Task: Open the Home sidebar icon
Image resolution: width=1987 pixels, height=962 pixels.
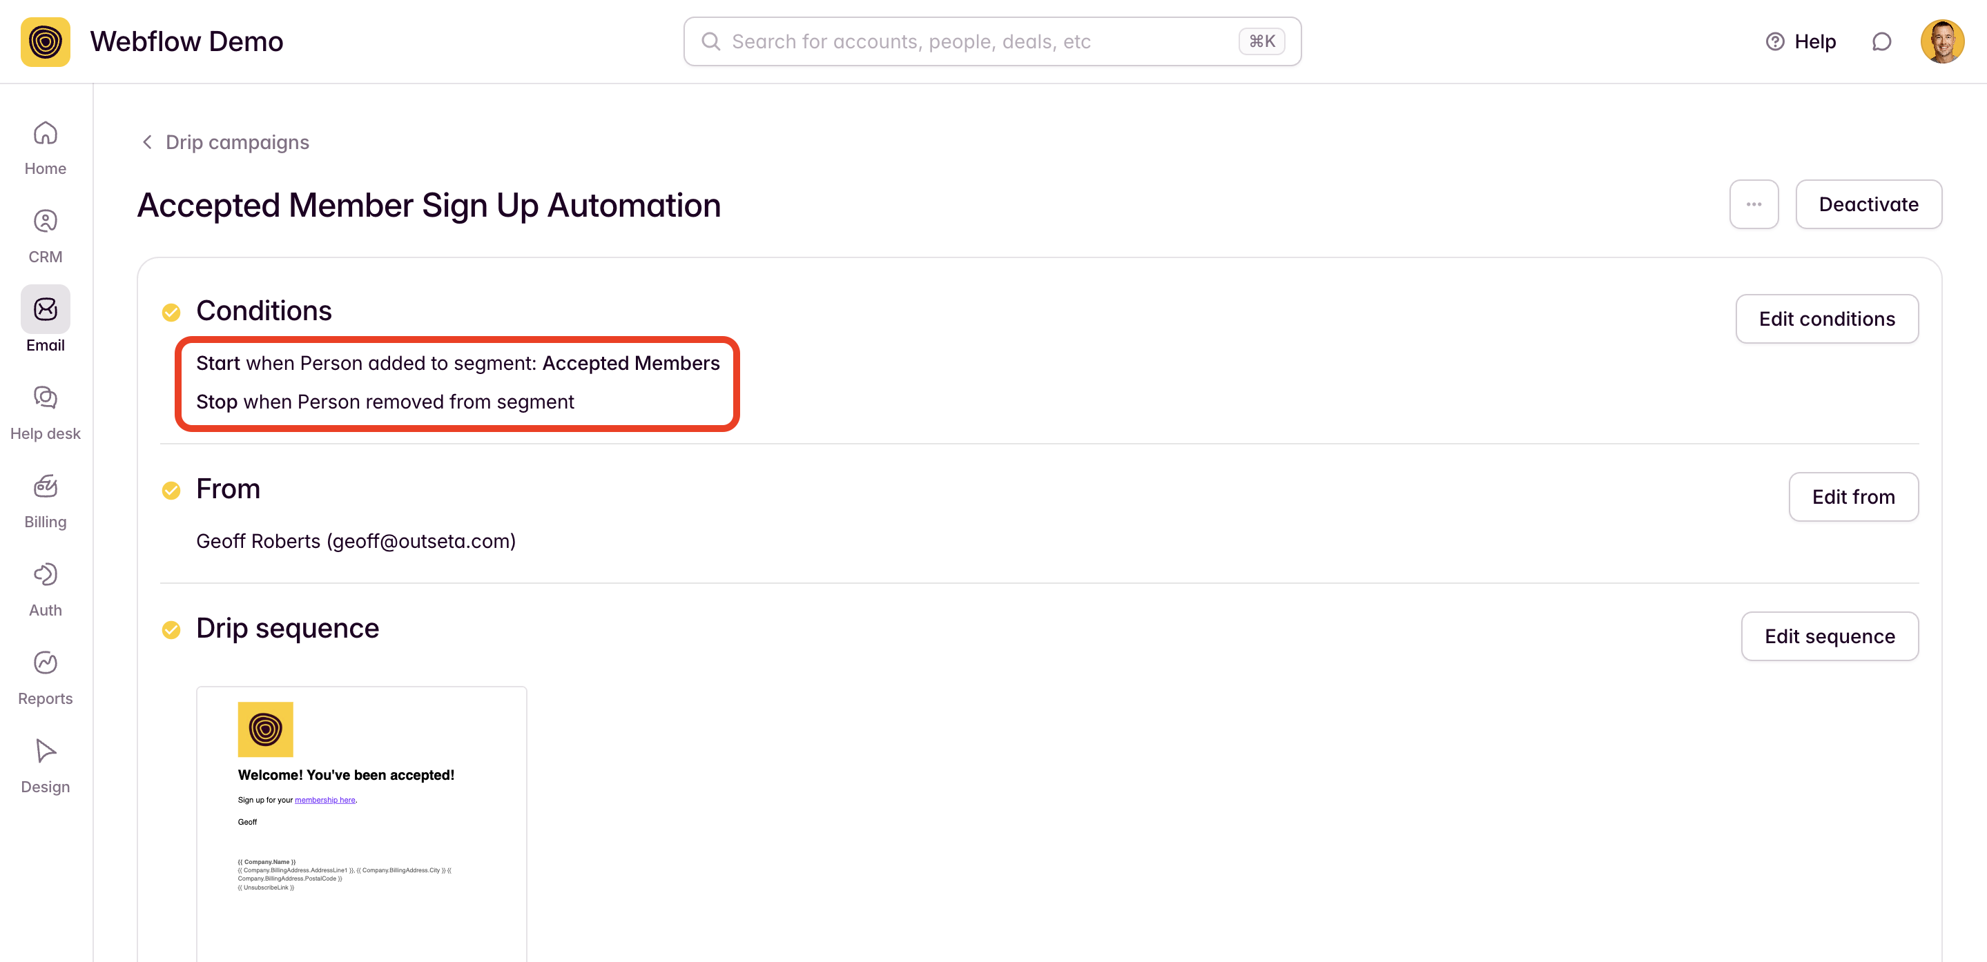Action: tap(46, 133)
